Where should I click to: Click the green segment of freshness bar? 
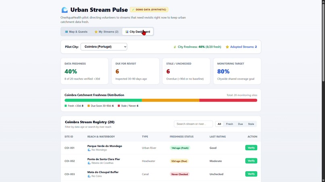tap(103, 100)
